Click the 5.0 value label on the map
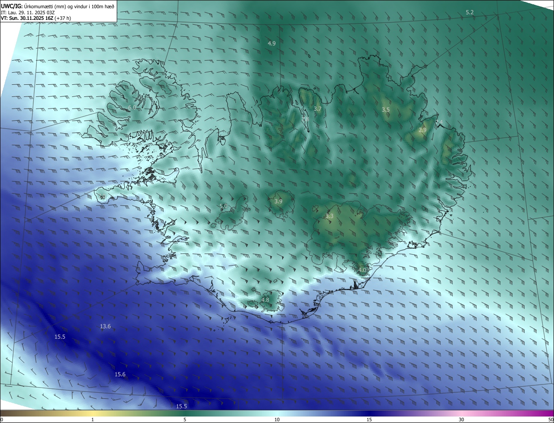 click(x=223, y=206)
